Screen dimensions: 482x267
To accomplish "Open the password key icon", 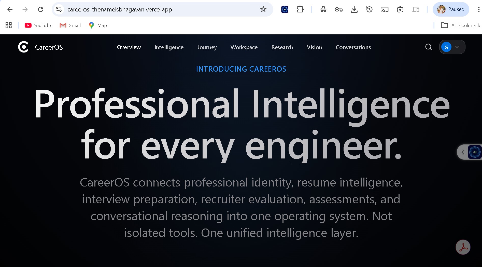I will [338, 9].
